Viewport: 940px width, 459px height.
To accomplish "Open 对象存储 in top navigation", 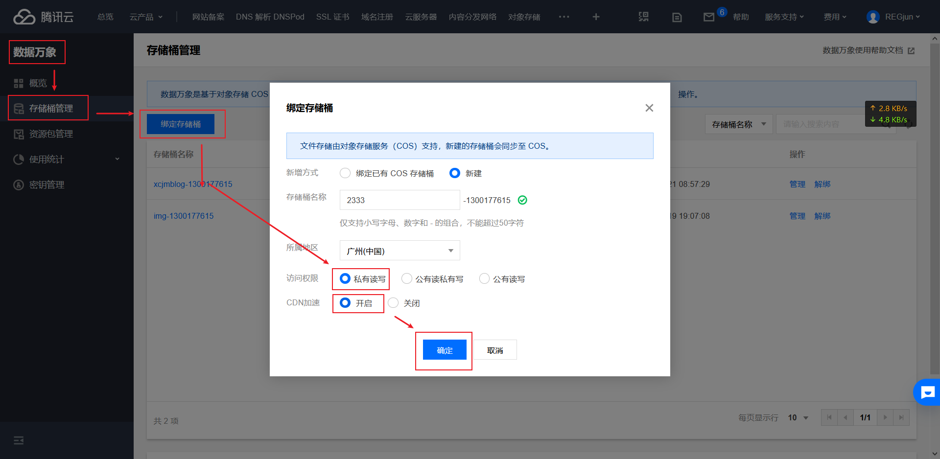I will point(524,17).
